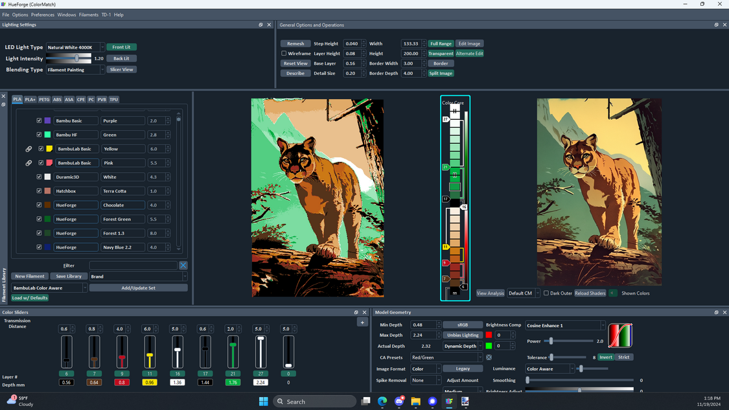
Task: Clear the filament filter with the X icon
Action: click(x=183, y=265)
